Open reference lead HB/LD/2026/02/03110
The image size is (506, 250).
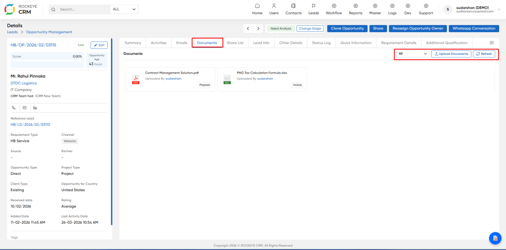point(30,125)
